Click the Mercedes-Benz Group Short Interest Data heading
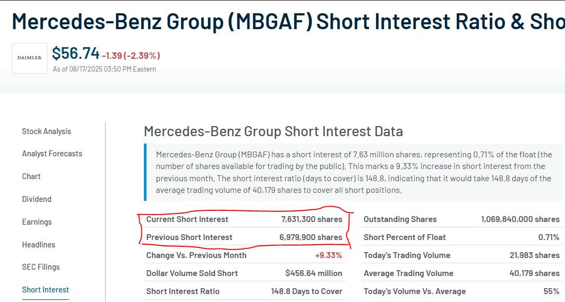565x302 pixels. click(273, 131)
